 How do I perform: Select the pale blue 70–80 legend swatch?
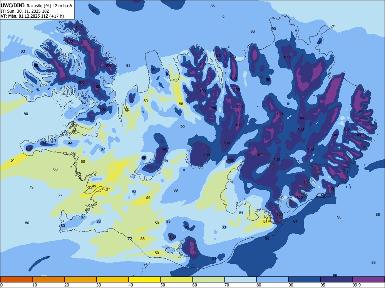(240, 280)
